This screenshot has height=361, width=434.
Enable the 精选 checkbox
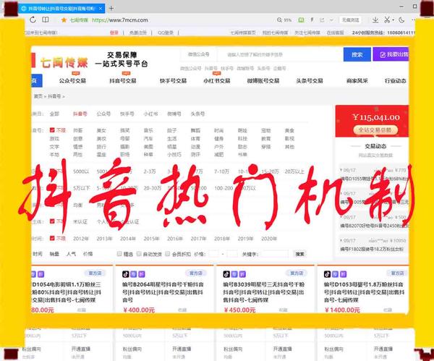(x=119, y=254)
